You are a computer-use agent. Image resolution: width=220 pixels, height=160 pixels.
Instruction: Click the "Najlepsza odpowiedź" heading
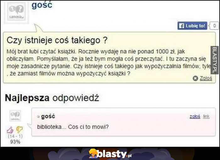click(52, 98)
